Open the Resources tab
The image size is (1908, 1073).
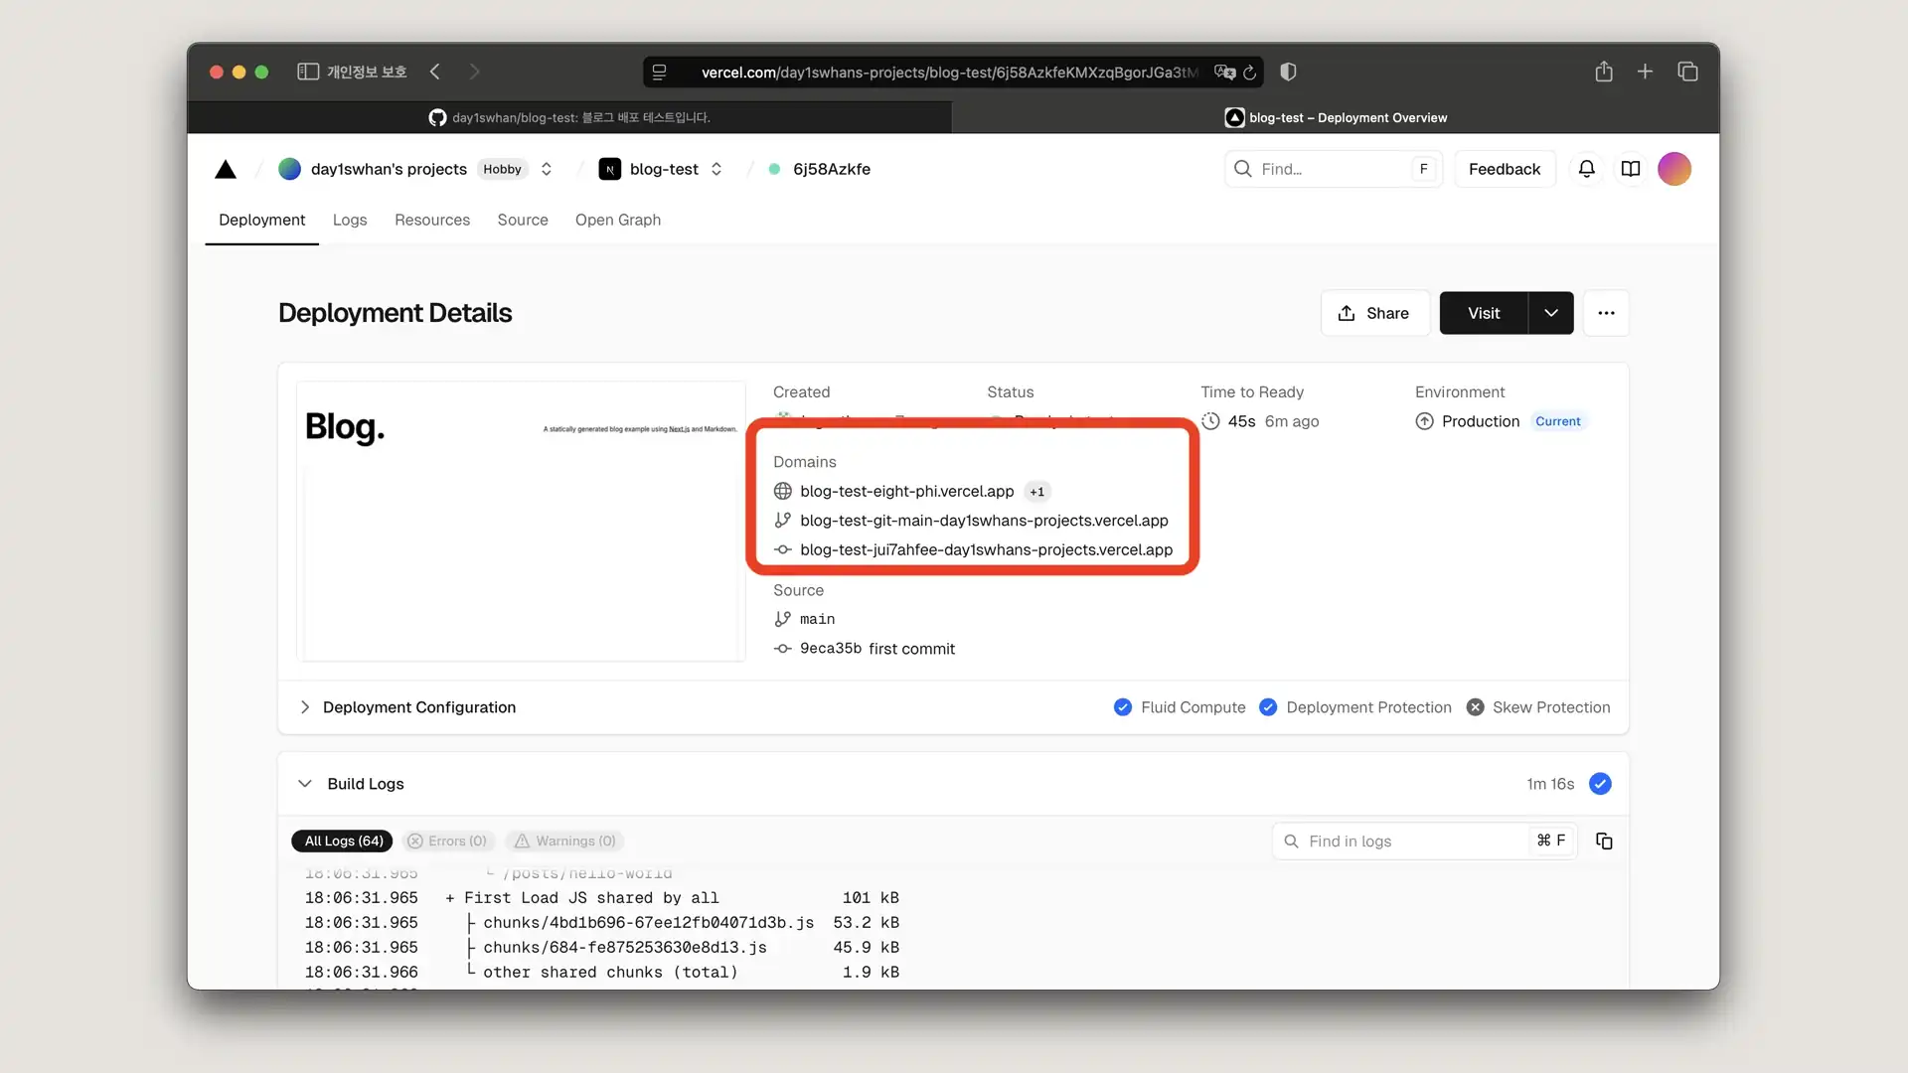(x=432, y=220)
